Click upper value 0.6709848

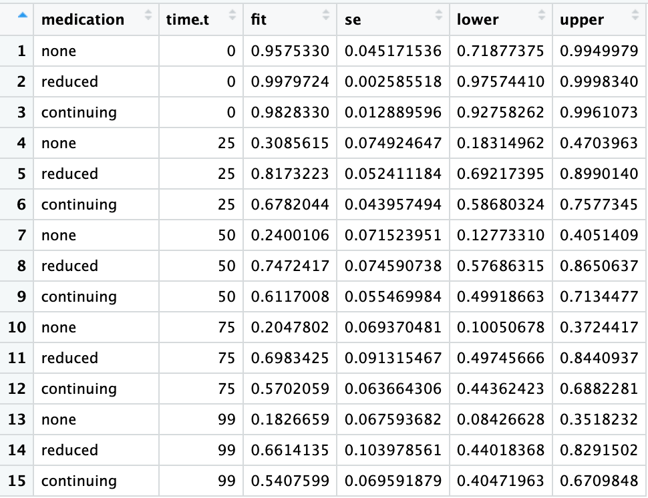pyautogui.click(x=599, y=481)
